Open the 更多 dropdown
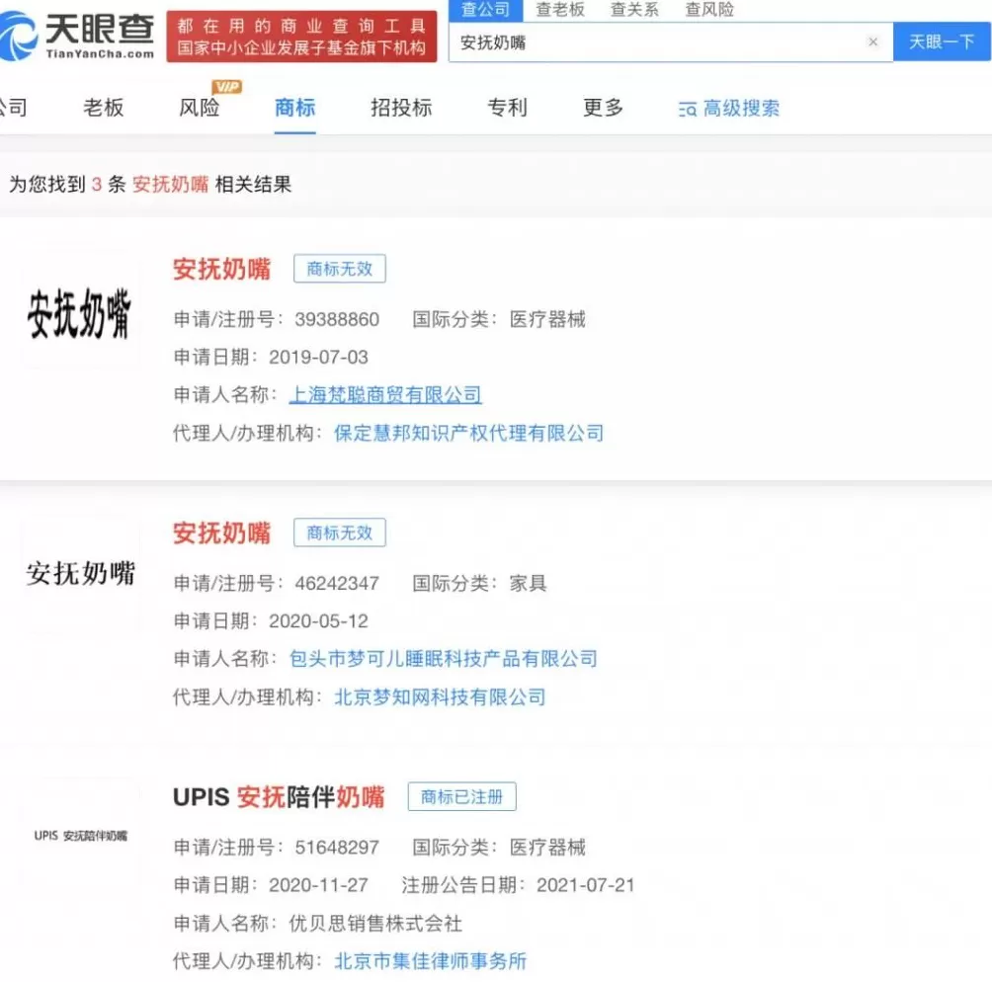 (602, 109)
